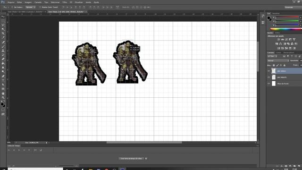Viewport: 302px width, 170px height.
Task: Select the Healing Brush tool
Action: 3,42
